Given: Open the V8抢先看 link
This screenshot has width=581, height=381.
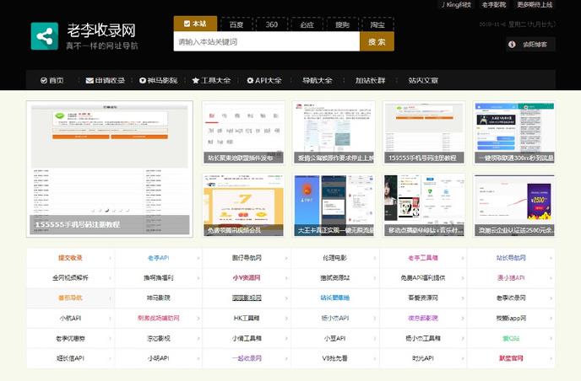Looking at the screenshot, I should coord(335,359).
